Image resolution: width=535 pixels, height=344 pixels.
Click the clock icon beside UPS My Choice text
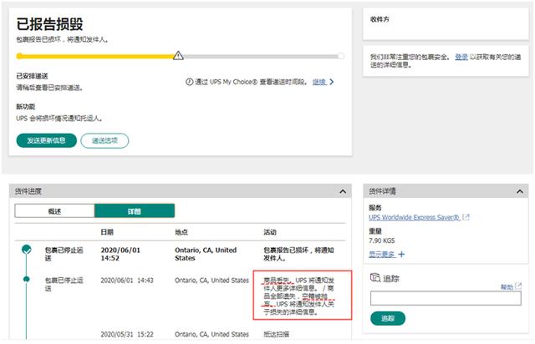pos(189,82)
